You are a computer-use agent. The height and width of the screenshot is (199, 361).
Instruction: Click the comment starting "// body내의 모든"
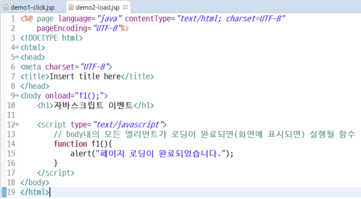(204, 134)
